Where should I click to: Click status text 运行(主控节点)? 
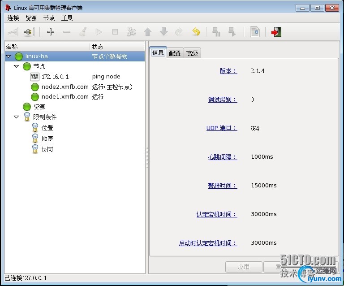pyautogui.click(x=112, y=87)
